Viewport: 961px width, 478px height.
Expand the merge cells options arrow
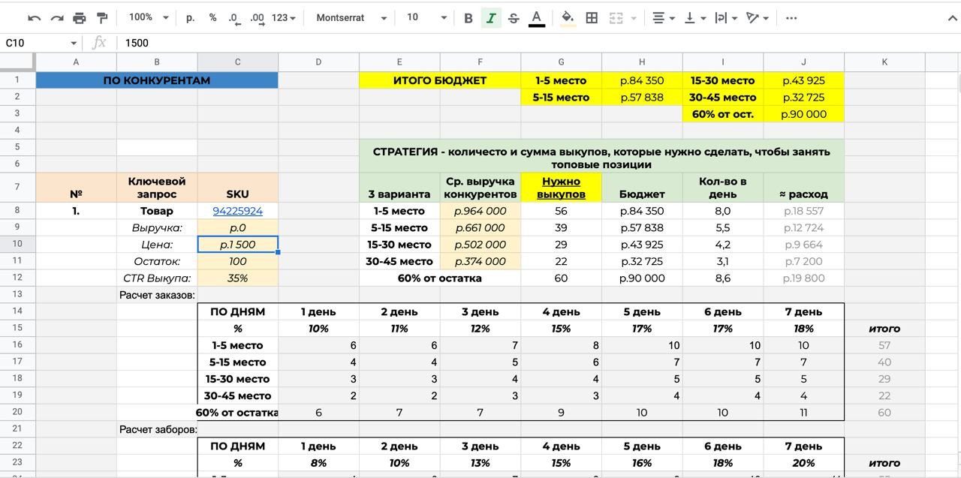[634, 18]
